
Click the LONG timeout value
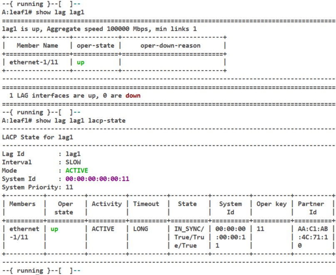pos(140,229)
